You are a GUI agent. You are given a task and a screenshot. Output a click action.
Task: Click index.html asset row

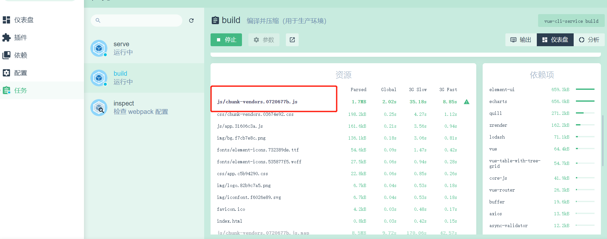[x=343, y=221]
